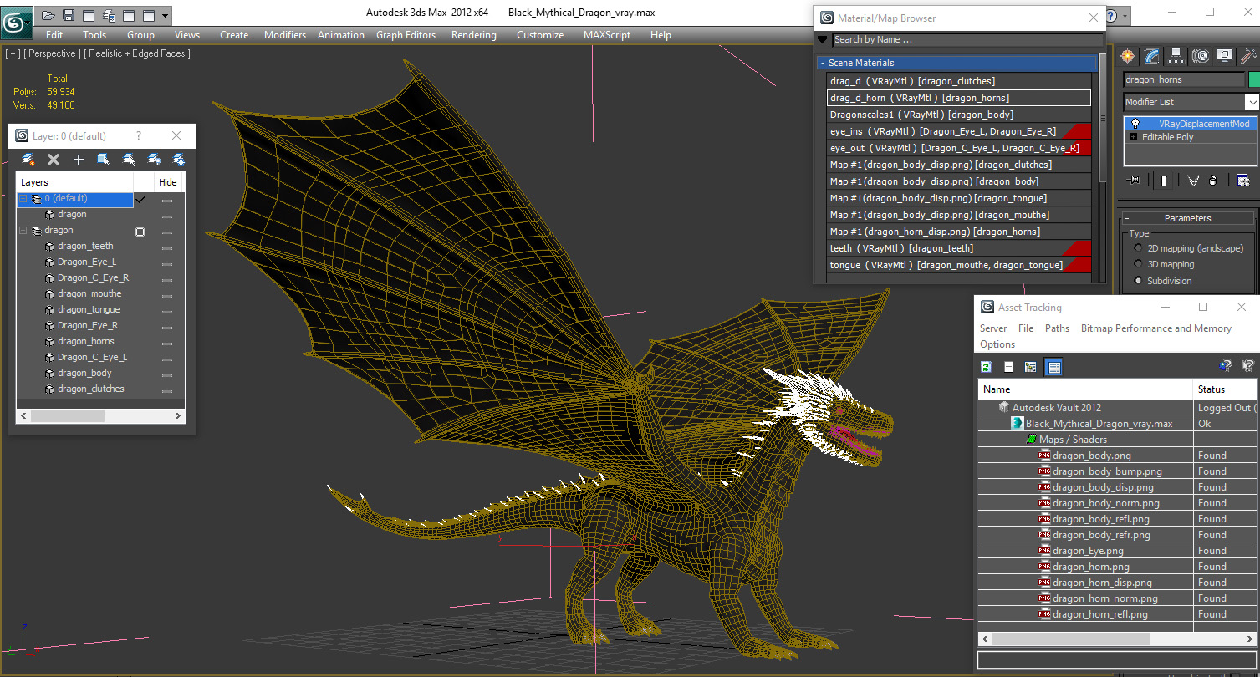
Task: Click Delete layer X icon in Layer dialog
Action: point(54,159)
